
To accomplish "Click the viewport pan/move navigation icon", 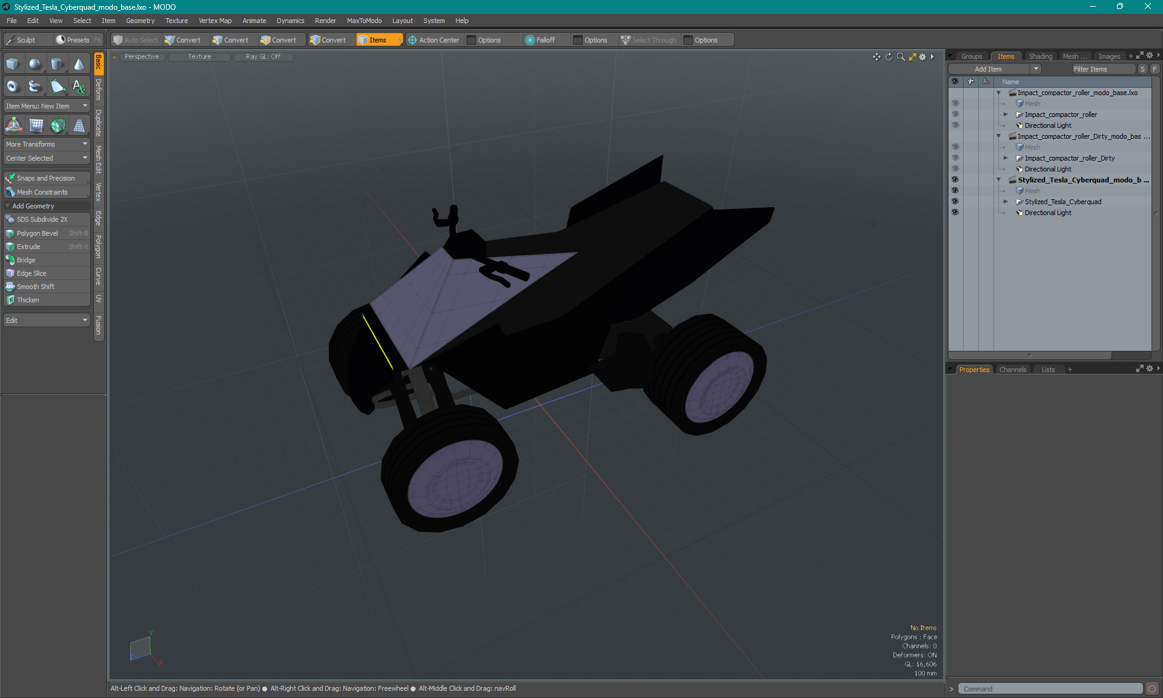I will pyautogui.click(x=876, y=57).
